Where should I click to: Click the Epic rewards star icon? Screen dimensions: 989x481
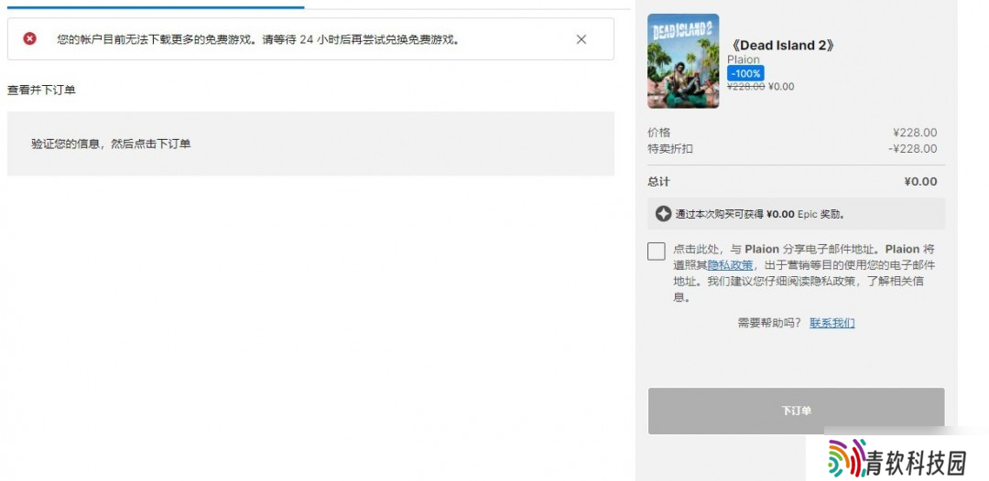pos(663,214)
